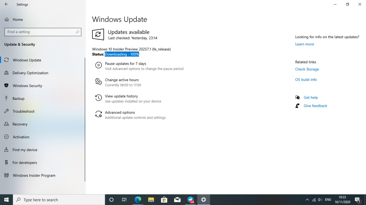The image size is (366, 205).
Task: Click the For developers icon
Action: click(x=6, y=163)
